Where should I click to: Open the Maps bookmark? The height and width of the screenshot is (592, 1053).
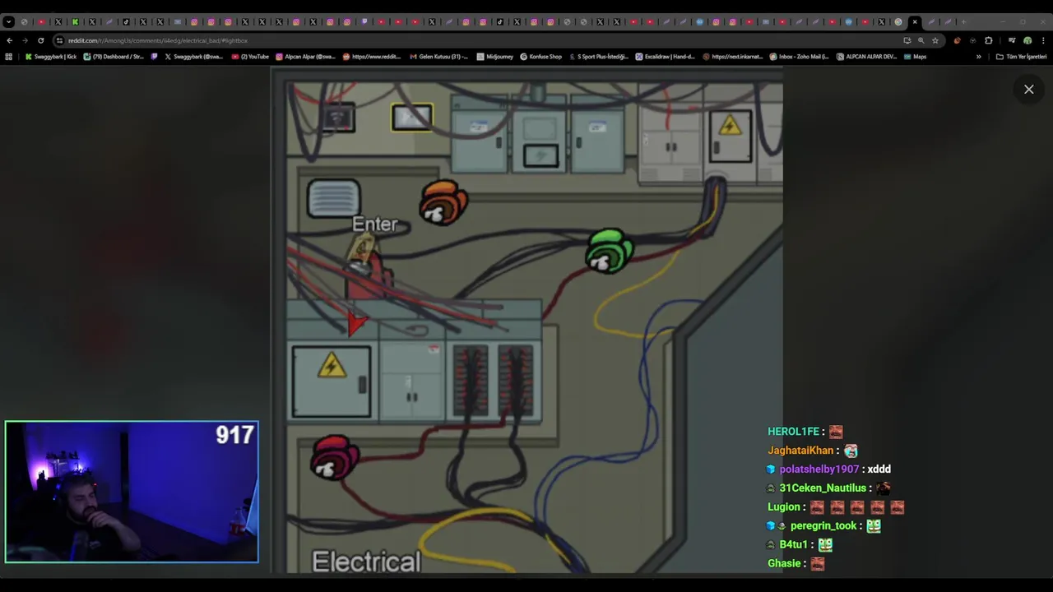tap(915, 57)
